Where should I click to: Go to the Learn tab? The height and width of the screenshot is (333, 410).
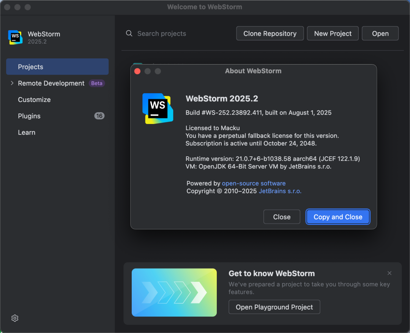[x=27, y=132]
